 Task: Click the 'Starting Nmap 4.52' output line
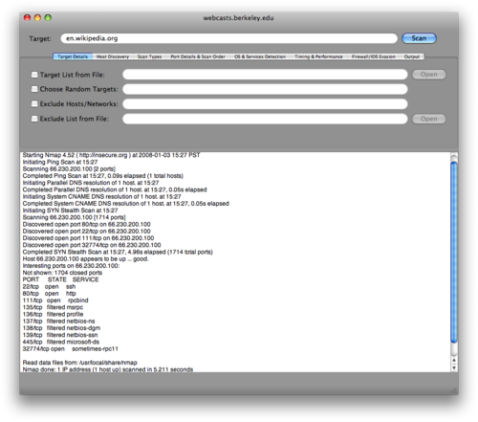point(111,155)
